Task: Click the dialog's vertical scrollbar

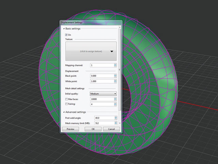Action: click(120, 70)
